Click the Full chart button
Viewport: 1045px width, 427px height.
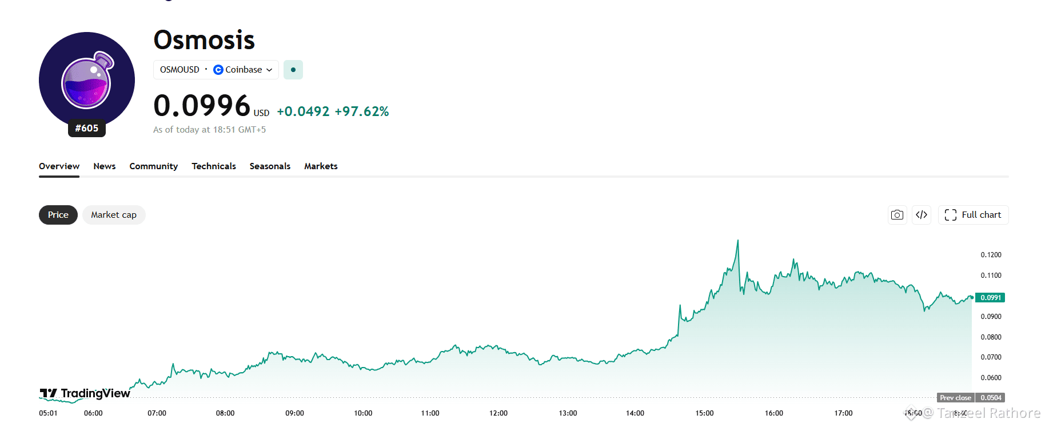point(974,215)
